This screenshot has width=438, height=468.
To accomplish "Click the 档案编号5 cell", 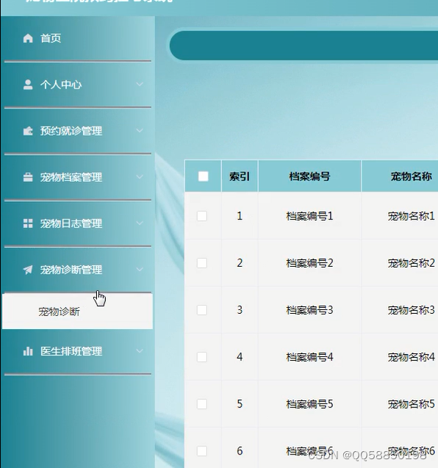I will click(x=309, y=404).
